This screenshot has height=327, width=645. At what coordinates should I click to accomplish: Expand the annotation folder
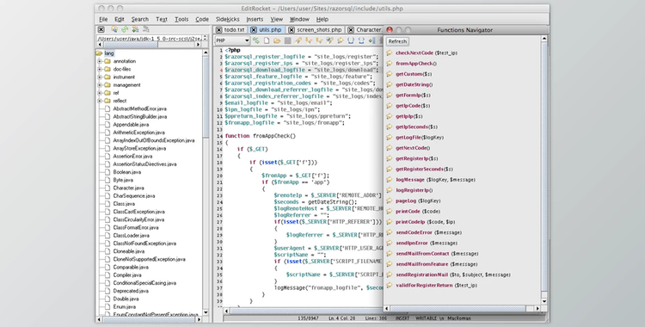point(100,61)
